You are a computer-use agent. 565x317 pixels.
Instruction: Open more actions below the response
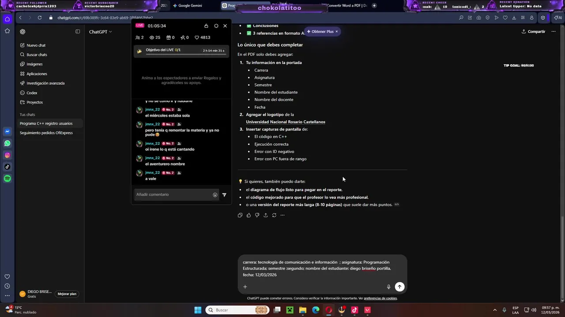282,215
